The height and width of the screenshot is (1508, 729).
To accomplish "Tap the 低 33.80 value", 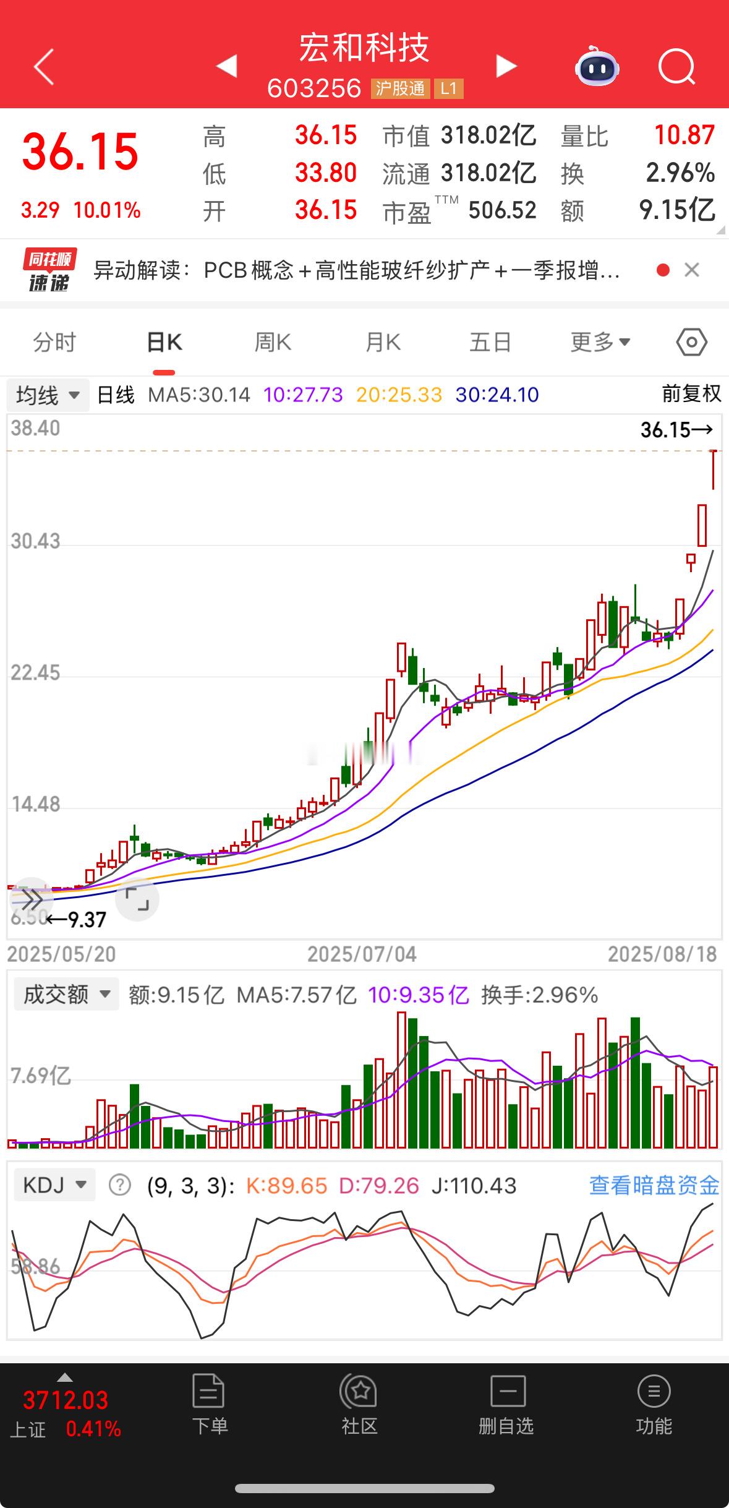I will (326, 173).
